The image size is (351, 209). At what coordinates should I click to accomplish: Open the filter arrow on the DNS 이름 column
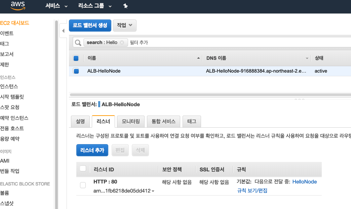pyautogui.click(x=306, y=58)
